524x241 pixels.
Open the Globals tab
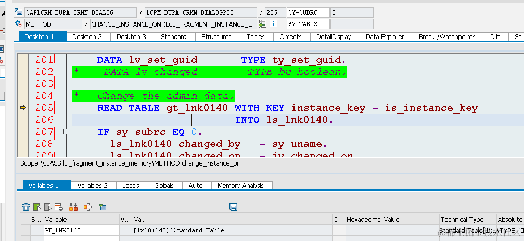coord(164,185)
